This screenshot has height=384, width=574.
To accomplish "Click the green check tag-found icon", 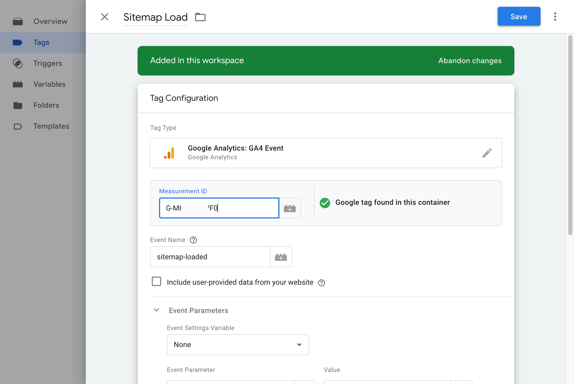I will (325, 203).
